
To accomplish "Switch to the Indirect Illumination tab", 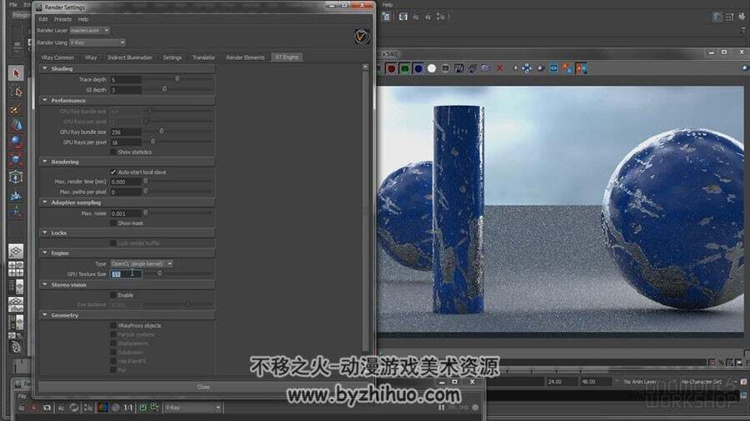I will click(x=130, y=57).
